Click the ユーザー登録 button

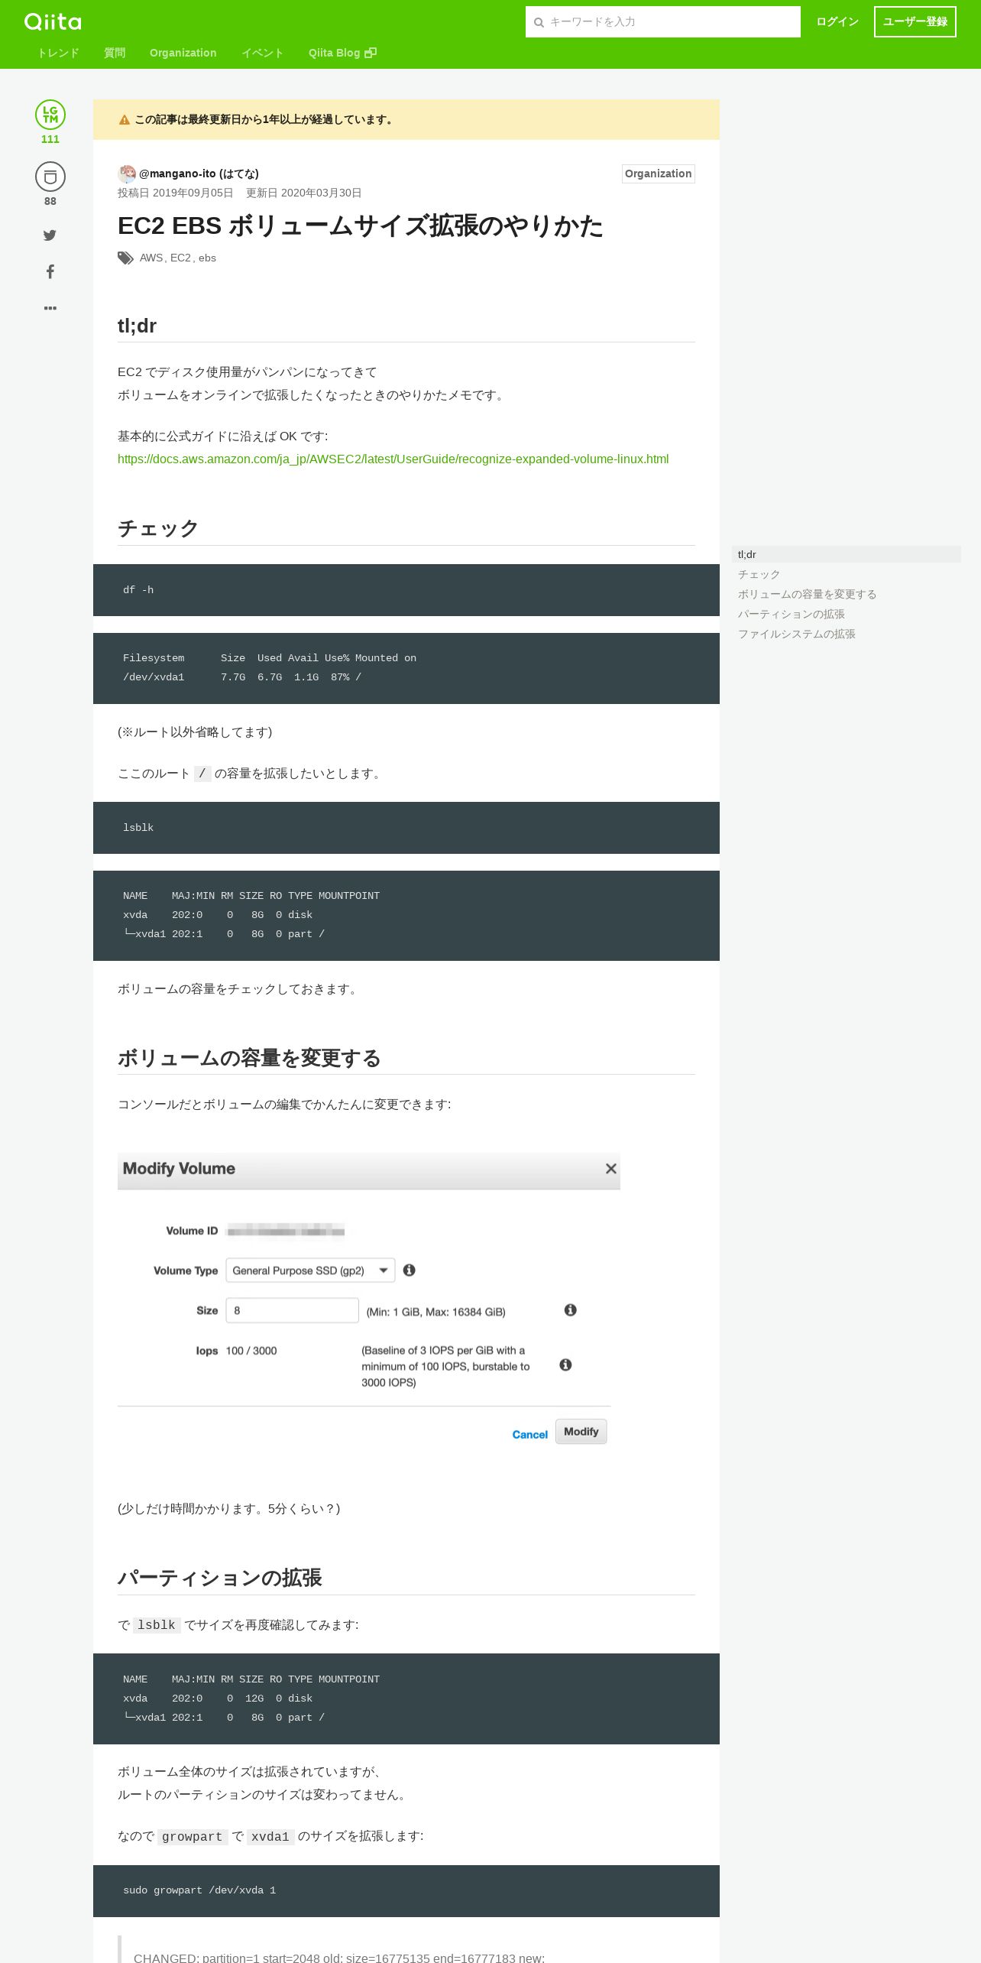tap(915, 21)
